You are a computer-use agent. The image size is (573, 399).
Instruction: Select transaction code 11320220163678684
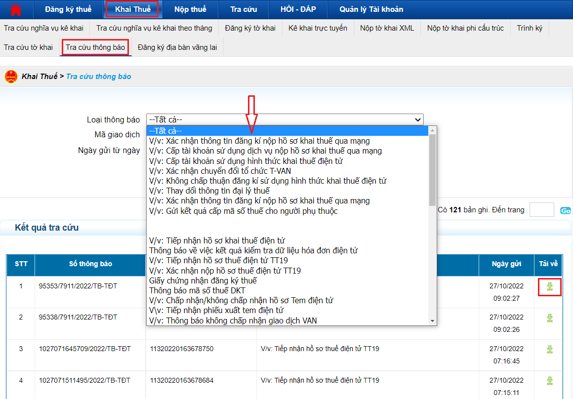pyautogui.click(x=182, y=380)
